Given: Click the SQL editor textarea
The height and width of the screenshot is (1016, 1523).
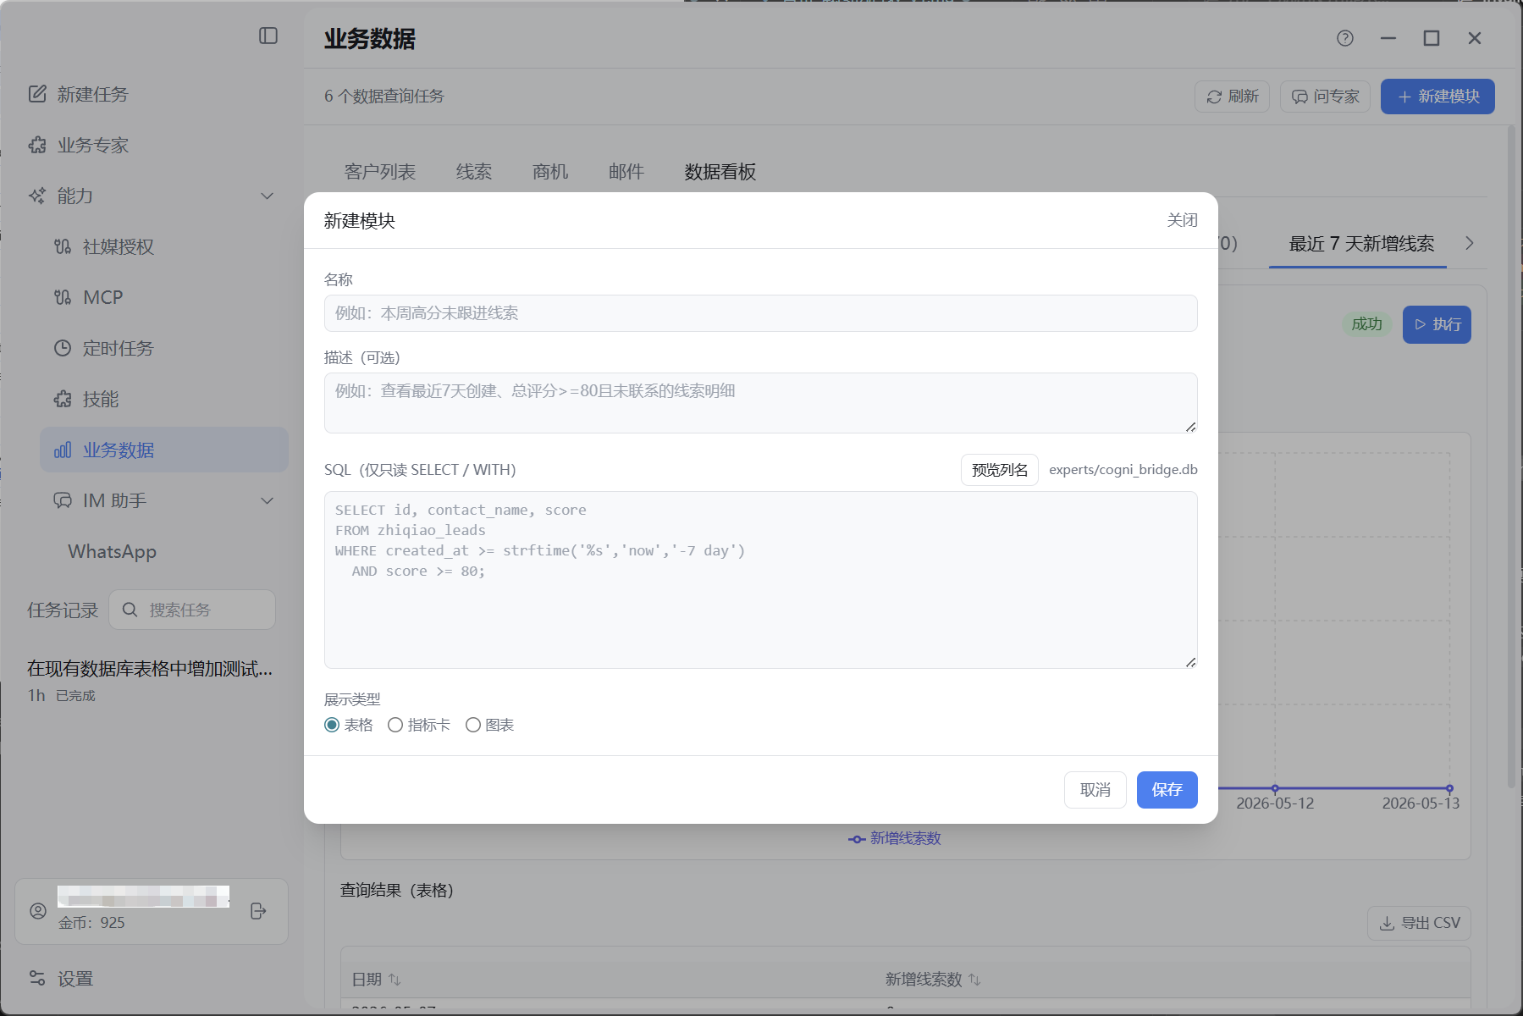Looking at the screenshot, I should tap(761, 580).
